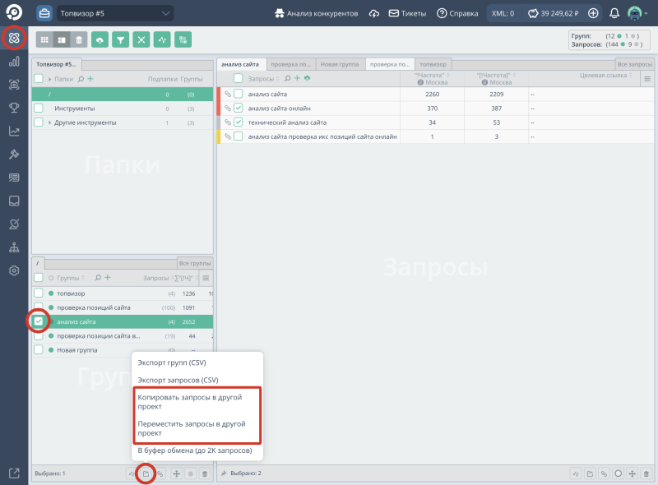Expand the 'Другие инструменты' folder
Screen dimensions: 658x485
50,122
